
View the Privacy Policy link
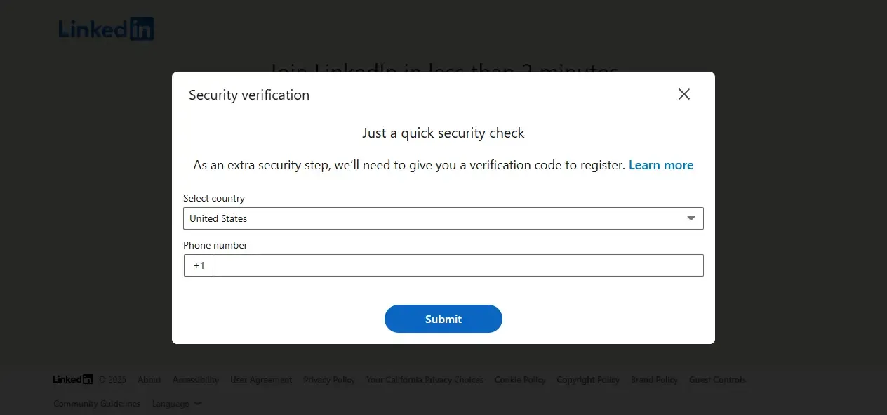tap(329, 380)
